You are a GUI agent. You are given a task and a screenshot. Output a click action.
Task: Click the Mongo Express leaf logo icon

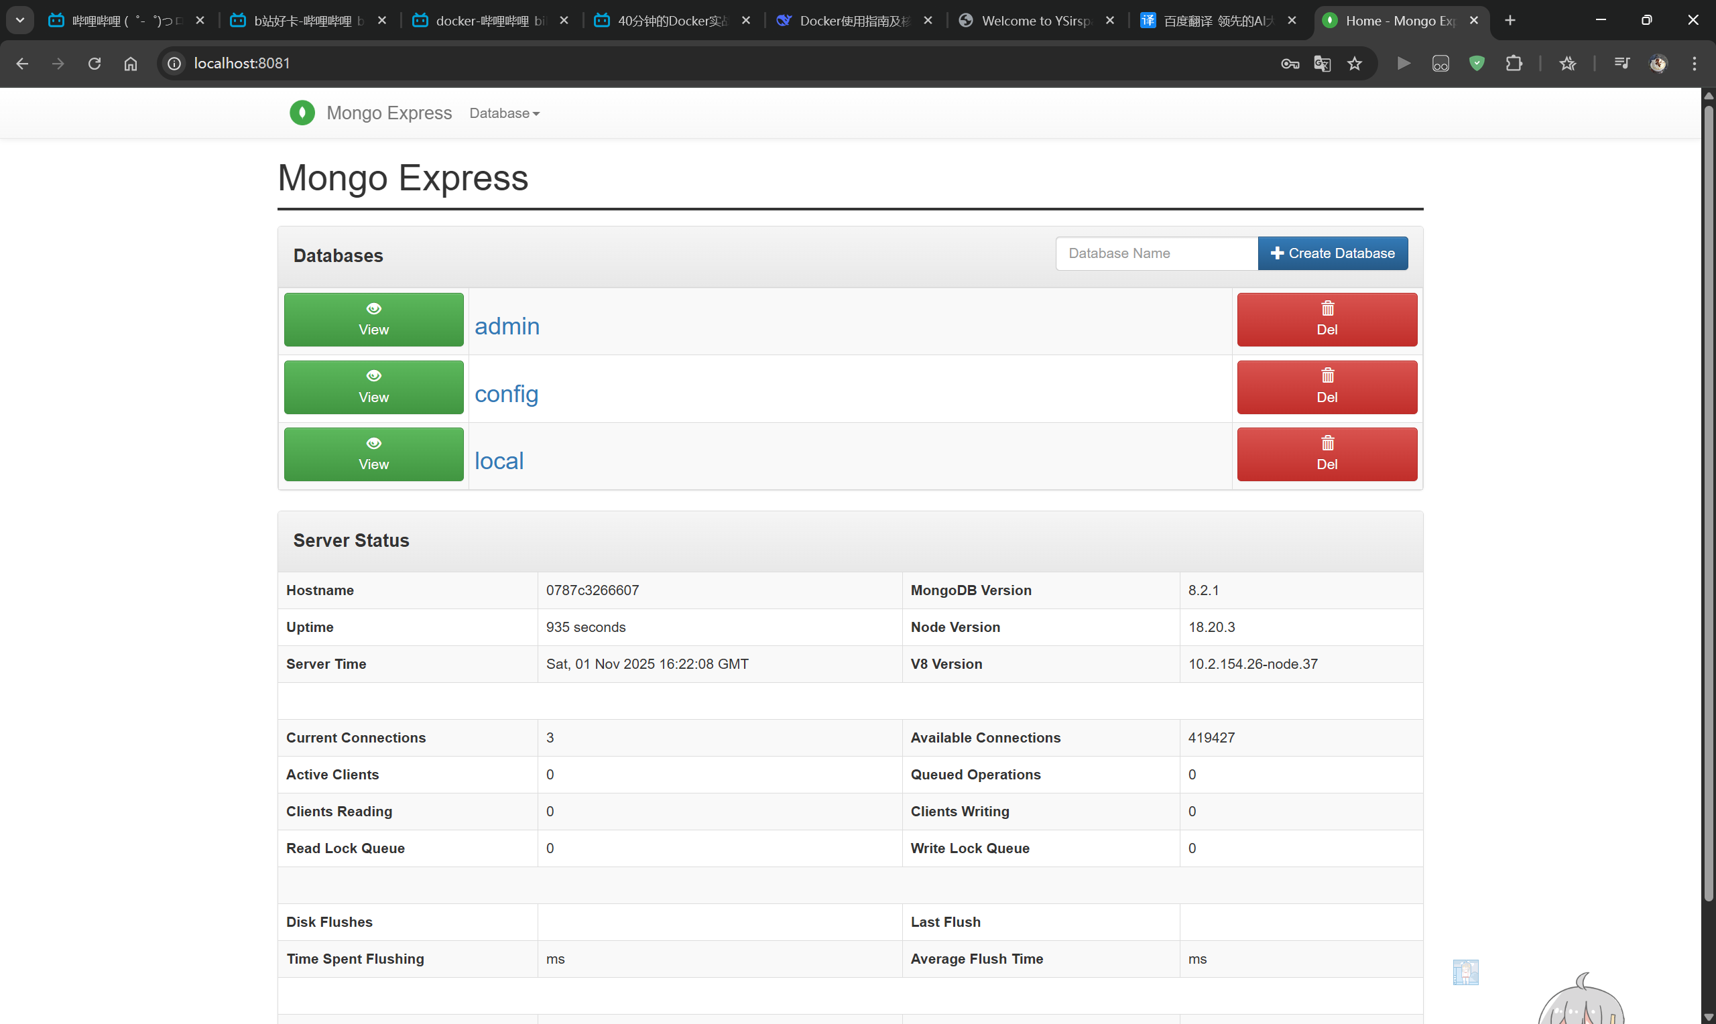pos(302,113)
